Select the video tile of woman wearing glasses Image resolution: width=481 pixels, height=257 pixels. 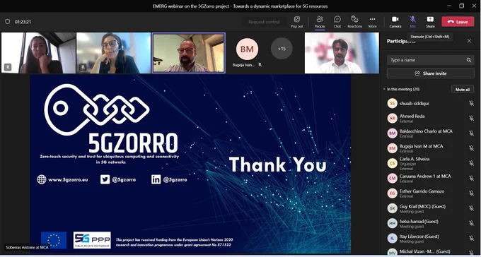click(113, 53)
